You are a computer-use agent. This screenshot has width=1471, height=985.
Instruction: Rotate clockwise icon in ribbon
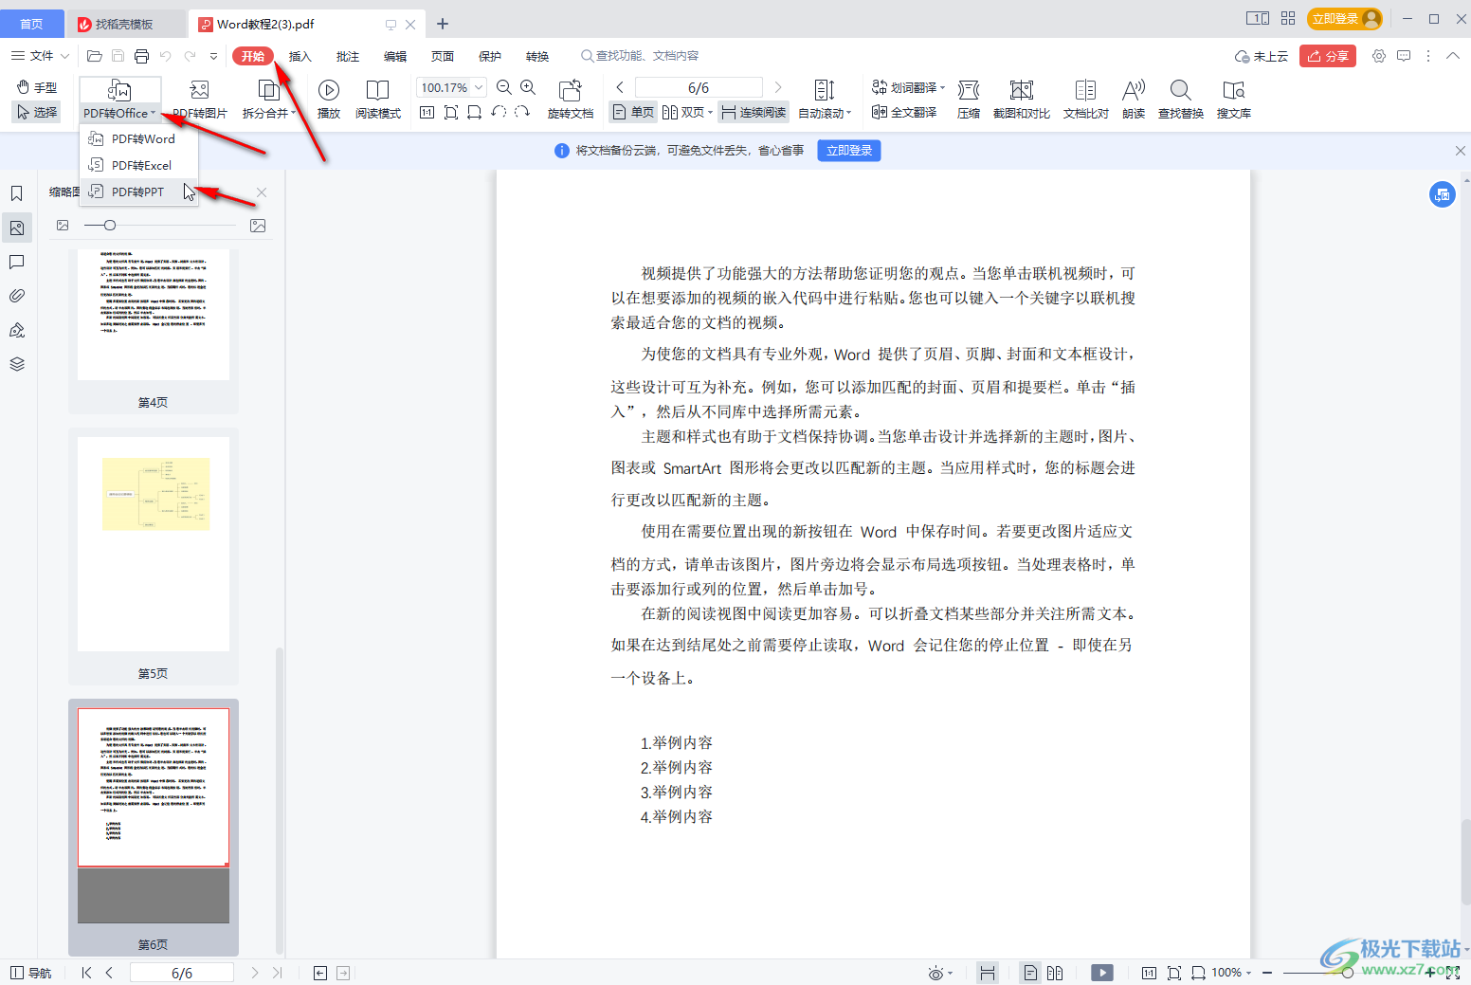522,112
